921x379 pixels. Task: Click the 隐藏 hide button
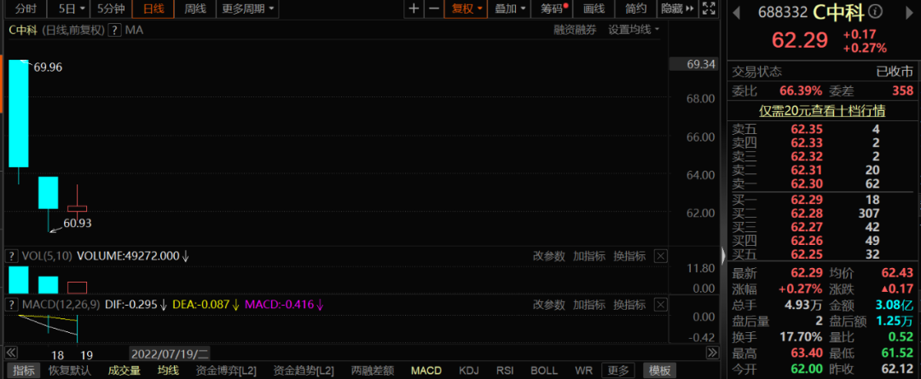(672, 9)
